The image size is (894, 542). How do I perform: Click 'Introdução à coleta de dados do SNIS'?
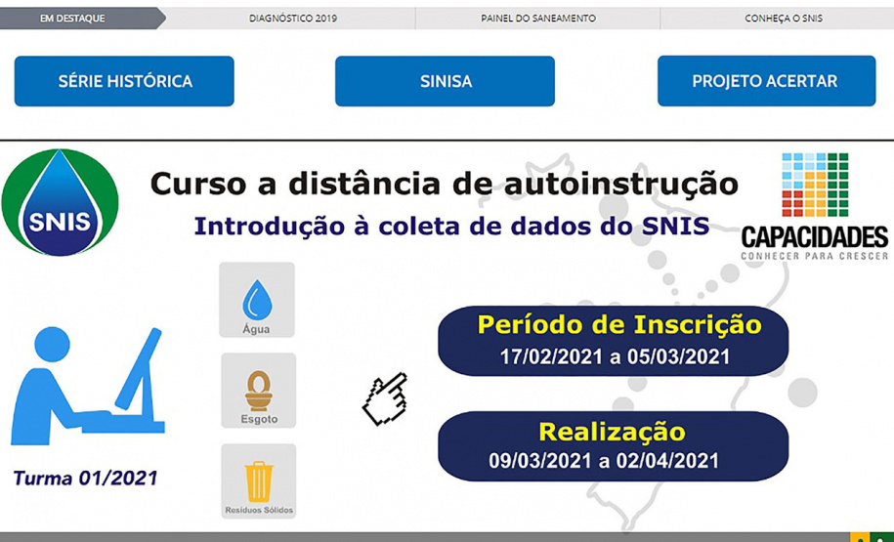click(x=451, y=227)
